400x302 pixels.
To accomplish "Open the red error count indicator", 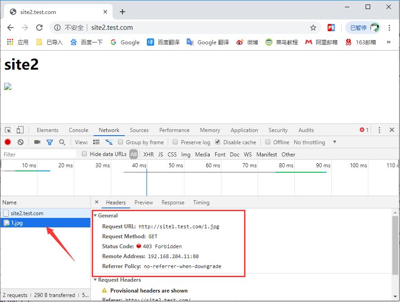I will (x=364, y=130).
